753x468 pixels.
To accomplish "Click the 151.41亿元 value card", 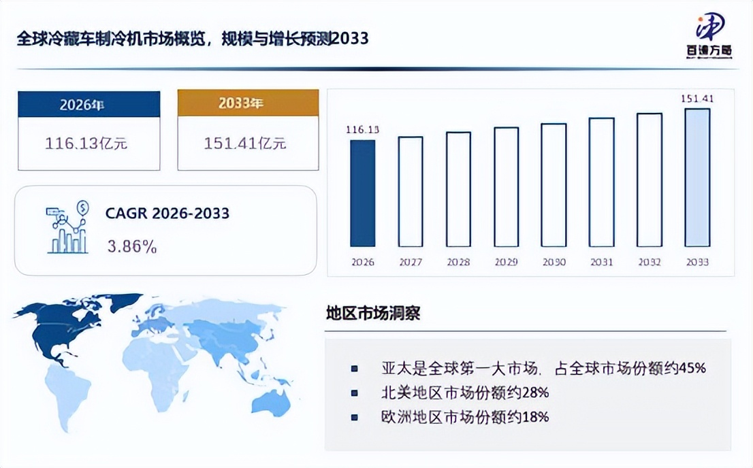I will click(248, 143).
